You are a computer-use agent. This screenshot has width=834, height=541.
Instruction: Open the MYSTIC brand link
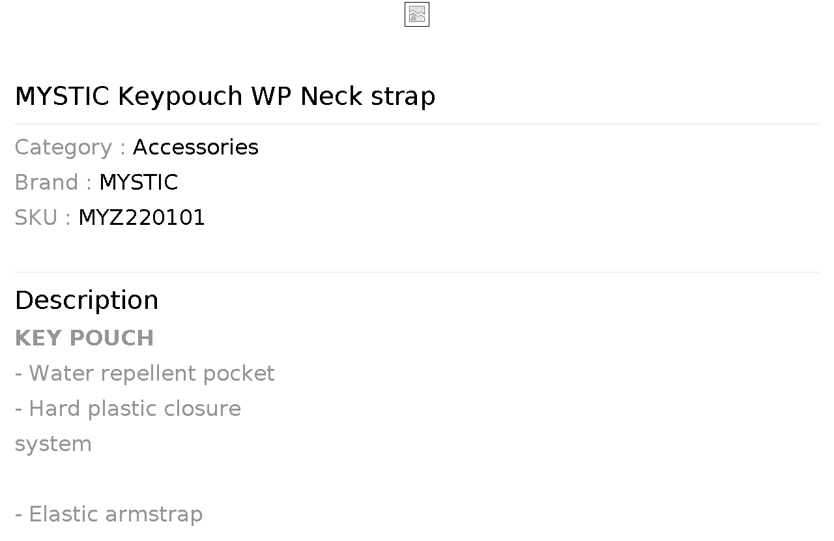[x=138, y=183]
